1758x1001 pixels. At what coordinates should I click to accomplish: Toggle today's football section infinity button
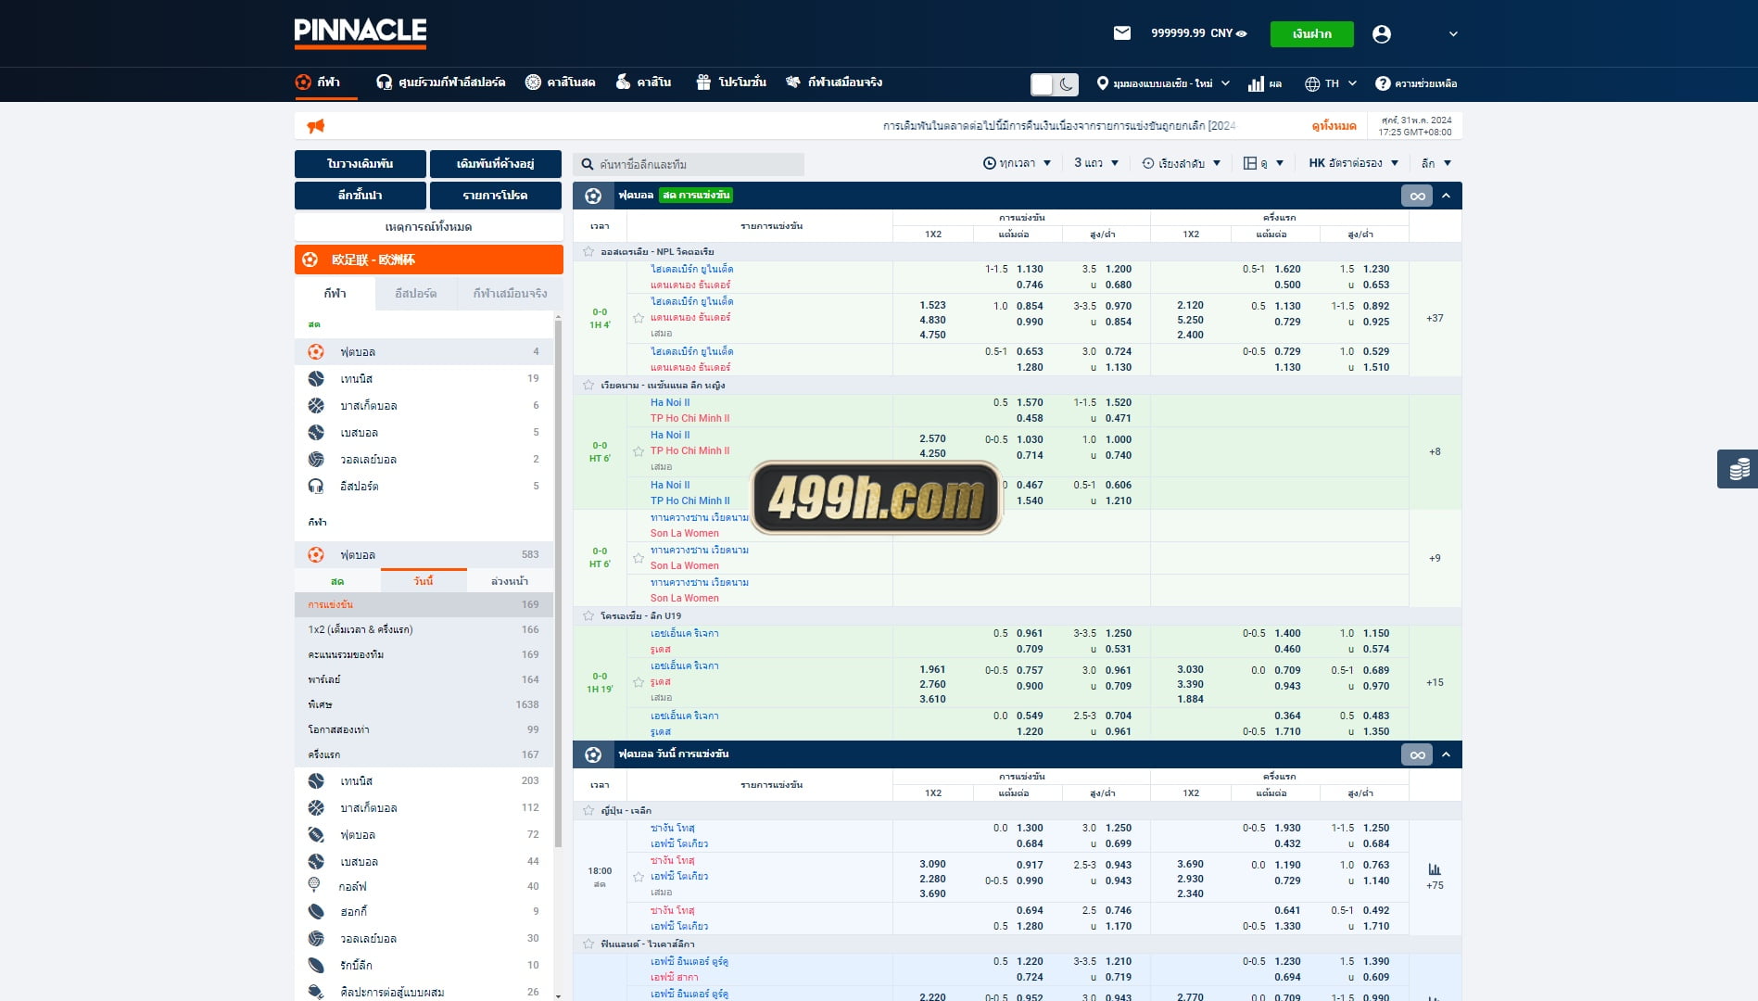click(1417, 754)
